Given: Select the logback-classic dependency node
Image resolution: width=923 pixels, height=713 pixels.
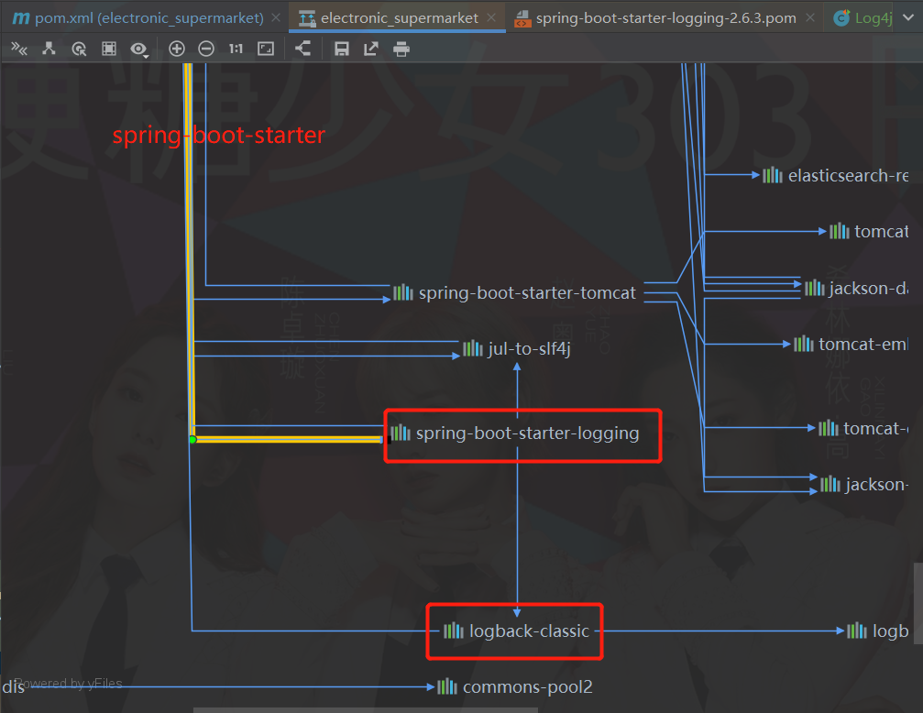Looking at the screenshot, I should click(514, 631).
